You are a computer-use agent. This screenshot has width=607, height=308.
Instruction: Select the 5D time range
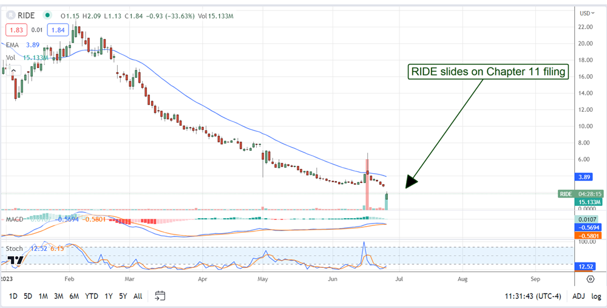coord(28,296)
